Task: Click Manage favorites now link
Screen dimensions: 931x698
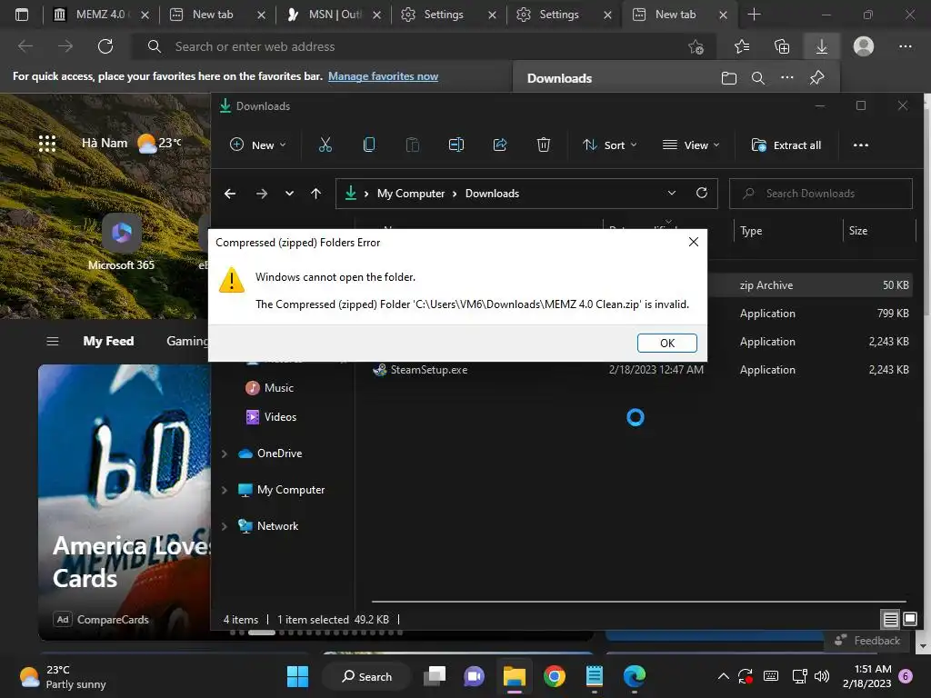Action: tap(383, 76)
